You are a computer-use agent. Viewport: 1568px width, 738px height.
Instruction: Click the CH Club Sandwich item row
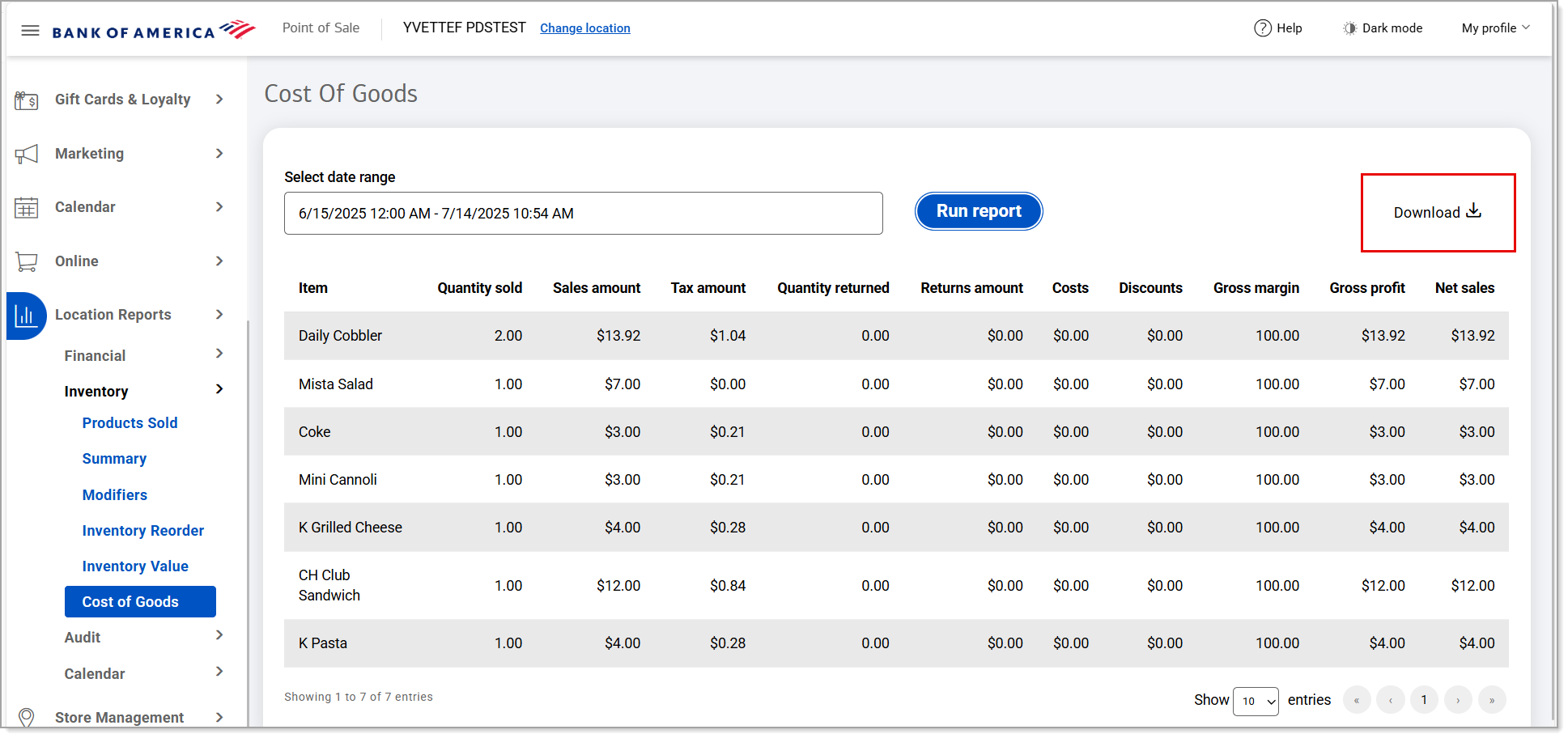click(896, 586)
